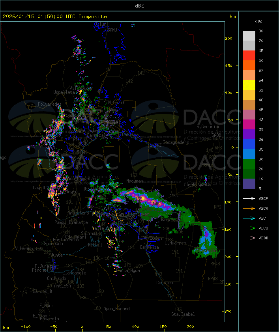Click the S.Geronimo place label
The height and width of the screenshot is (332, 279).
(208, 127)
